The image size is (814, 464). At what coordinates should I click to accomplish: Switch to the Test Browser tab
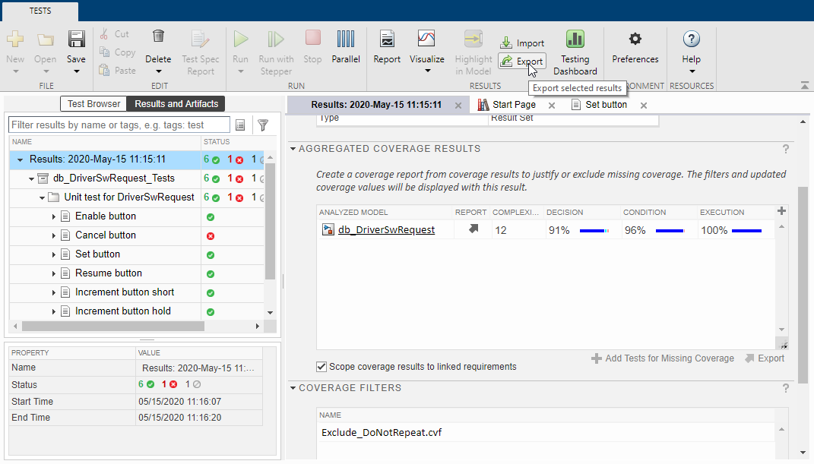tap(94, 104)
